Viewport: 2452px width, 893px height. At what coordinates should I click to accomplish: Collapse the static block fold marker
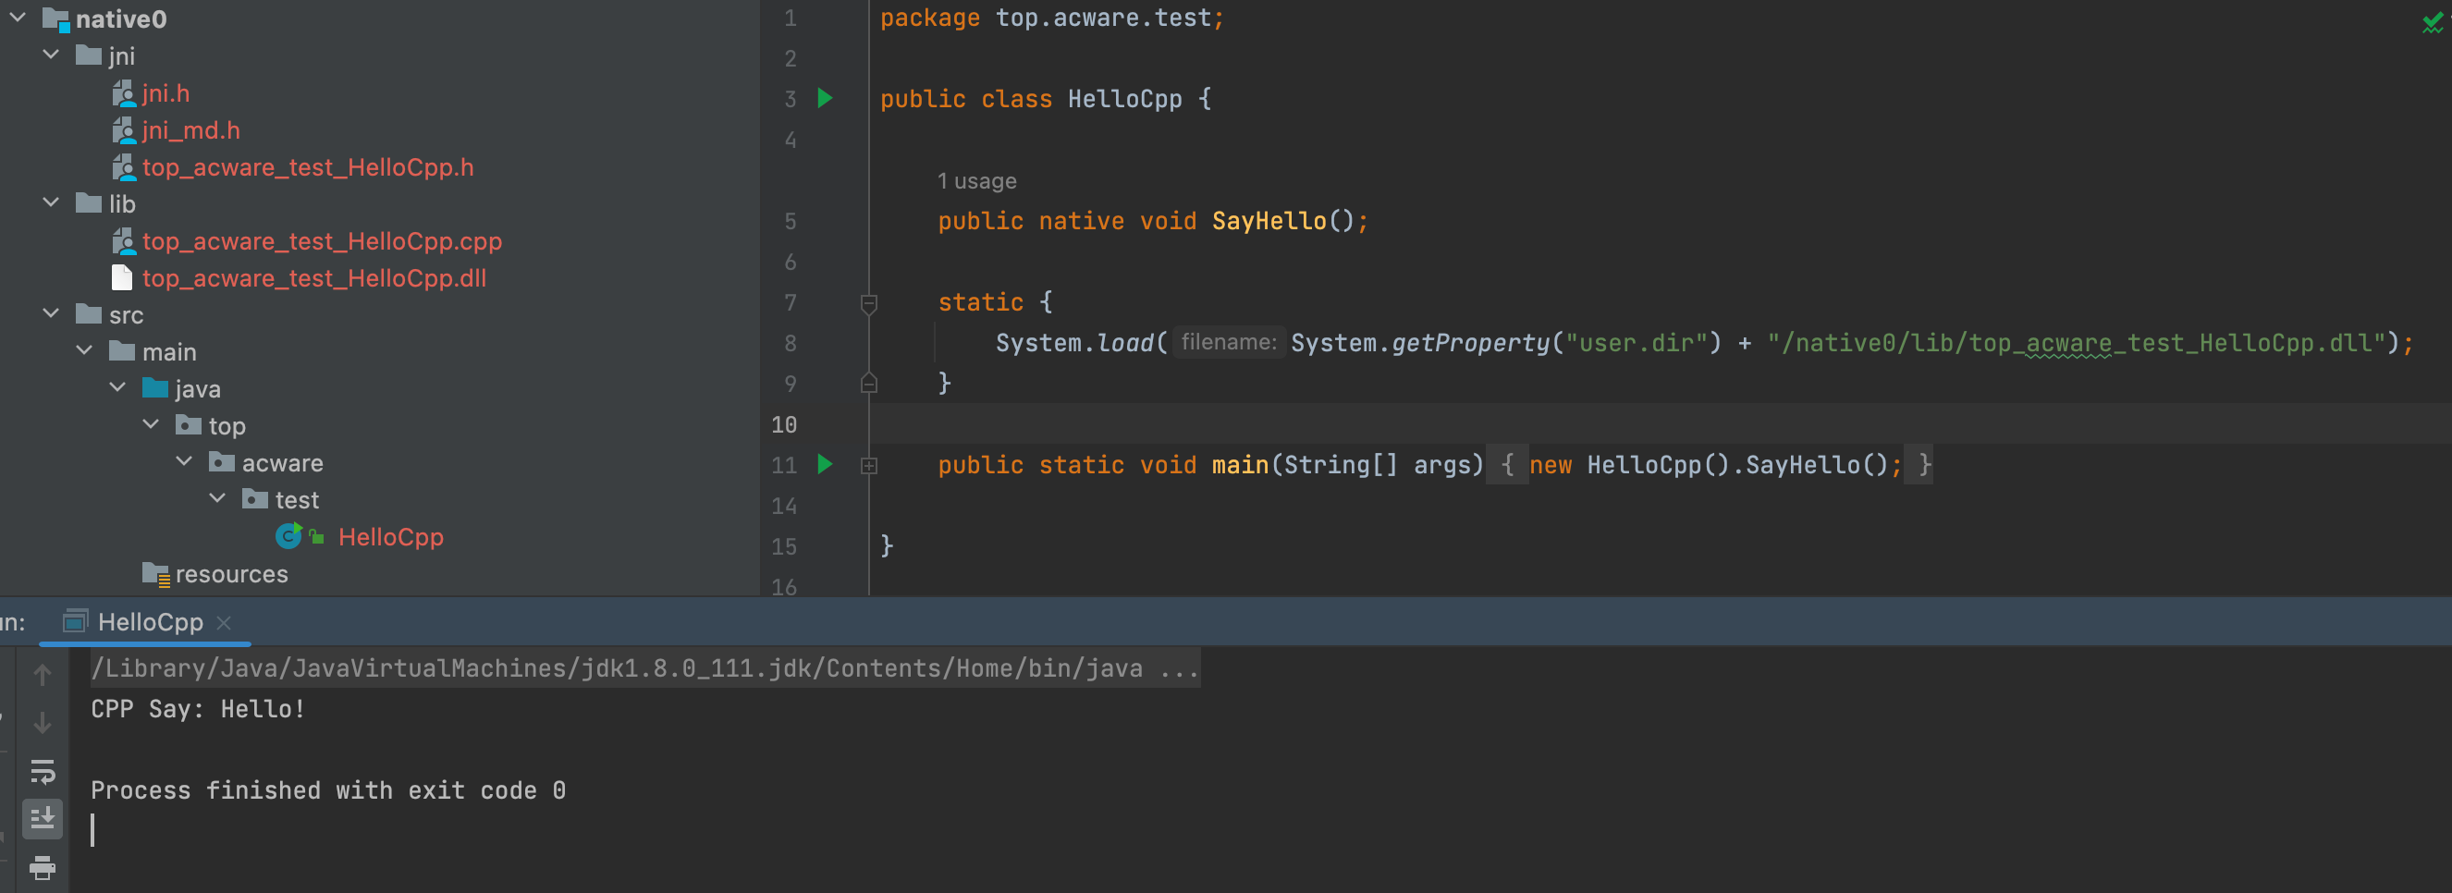pyautogui.click(x=869, y=304)
